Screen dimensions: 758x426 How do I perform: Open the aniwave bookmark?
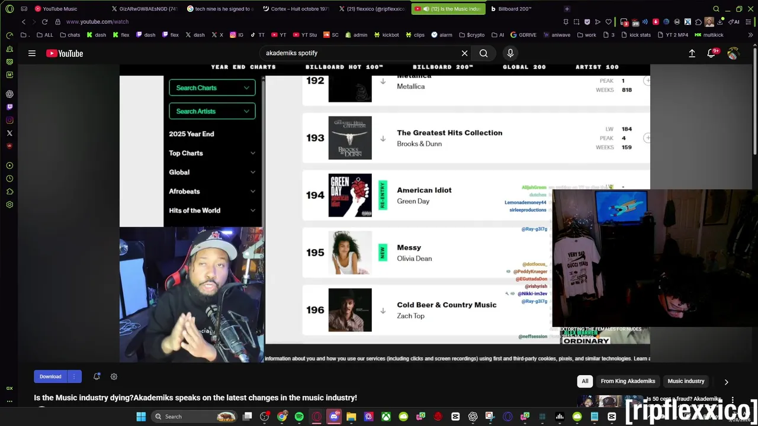(557, 35)
